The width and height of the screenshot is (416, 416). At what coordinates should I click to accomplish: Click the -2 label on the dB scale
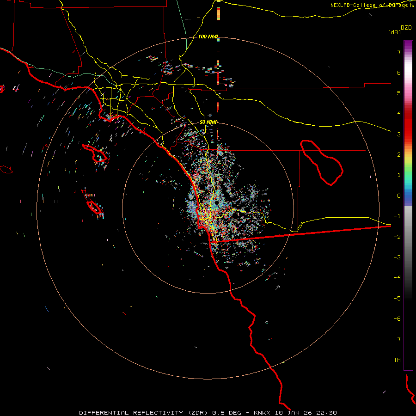click(x=397, y=237)
